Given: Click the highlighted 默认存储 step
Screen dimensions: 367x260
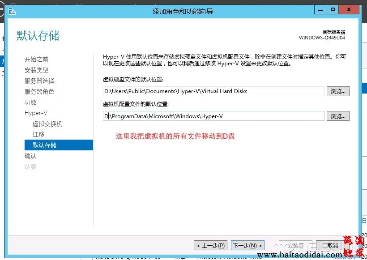Looking at the screenshot, I should 45,145.
